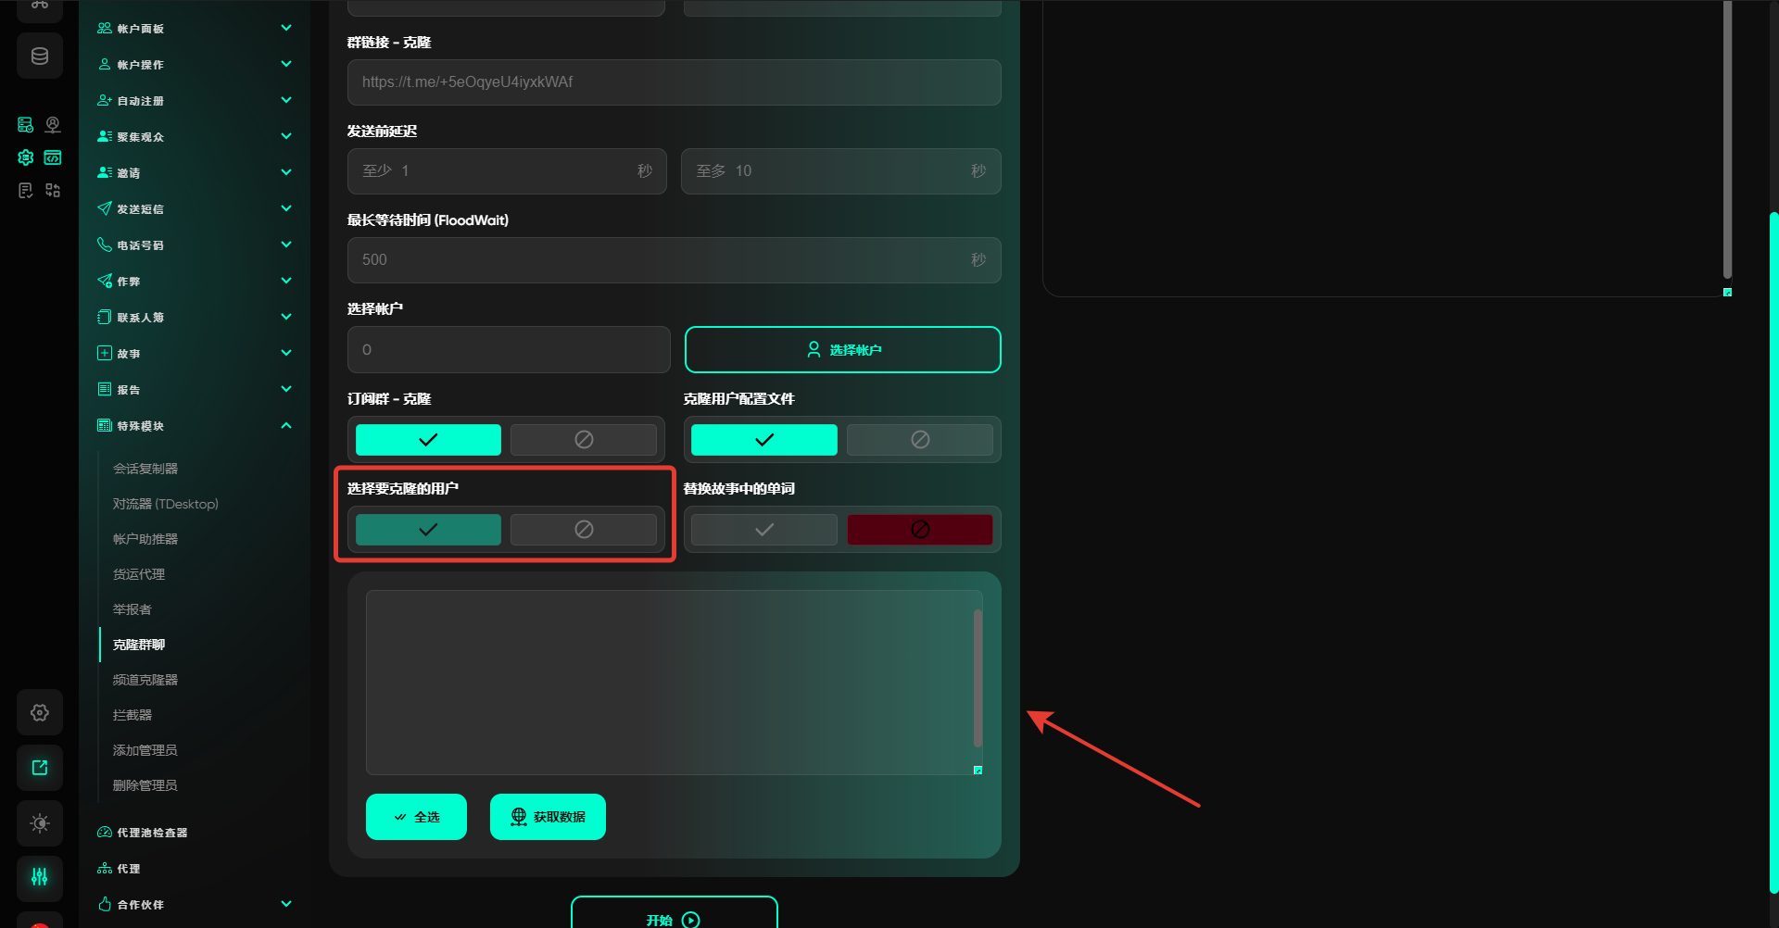Click the server checklist icon

[26, 125]
